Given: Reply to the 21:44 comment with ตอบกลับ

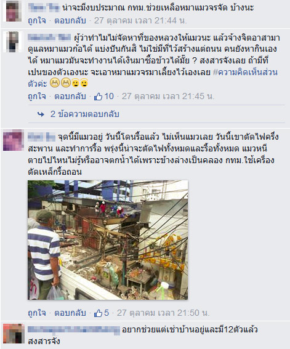Looking at the screenshot, I should pos(70,21).
